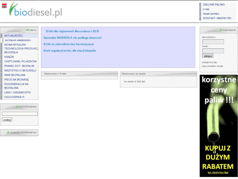Open 'B100 ze zbiorników bez hermetyzacji'

tap(69, 44)
